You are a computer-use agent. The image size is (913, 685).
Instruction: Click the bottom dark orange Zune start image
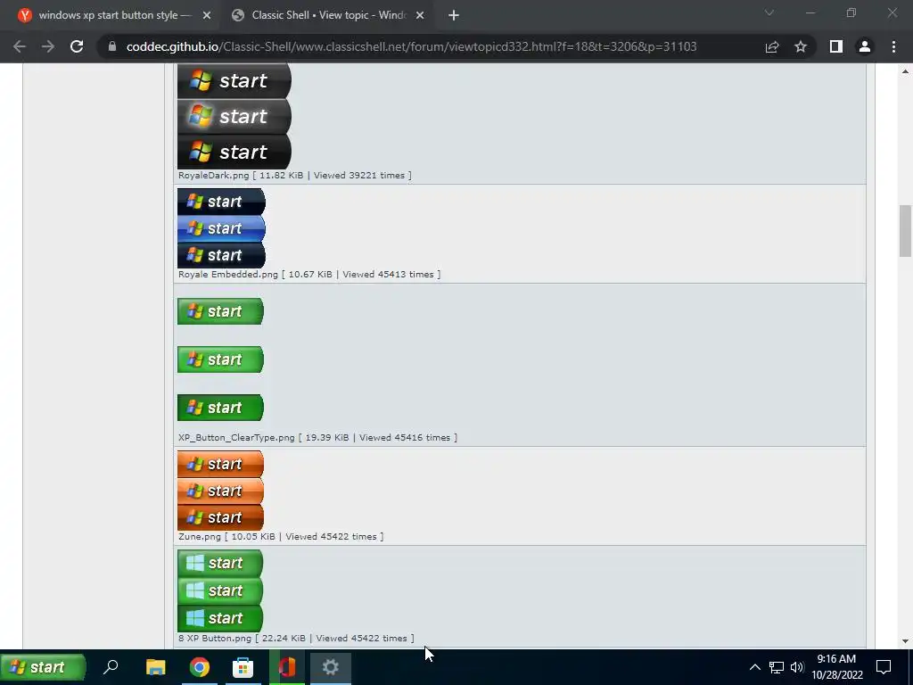(x=221, y=517)
